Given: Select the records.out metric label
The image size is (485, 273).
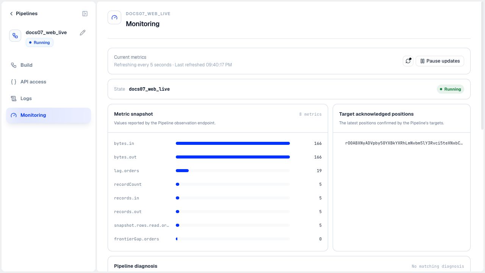Looking at the screenshot, I should [128, 212].
